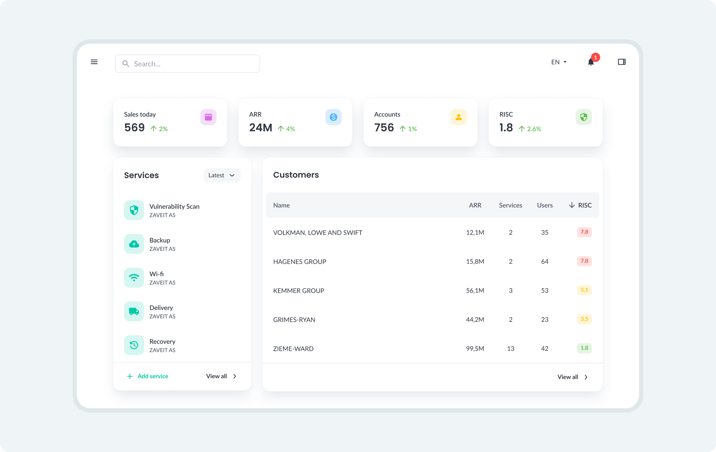Image resolution: width=716 pixels, height=452 pixels.
Task: Toggle the side panel icon
Action: (621, 62)
